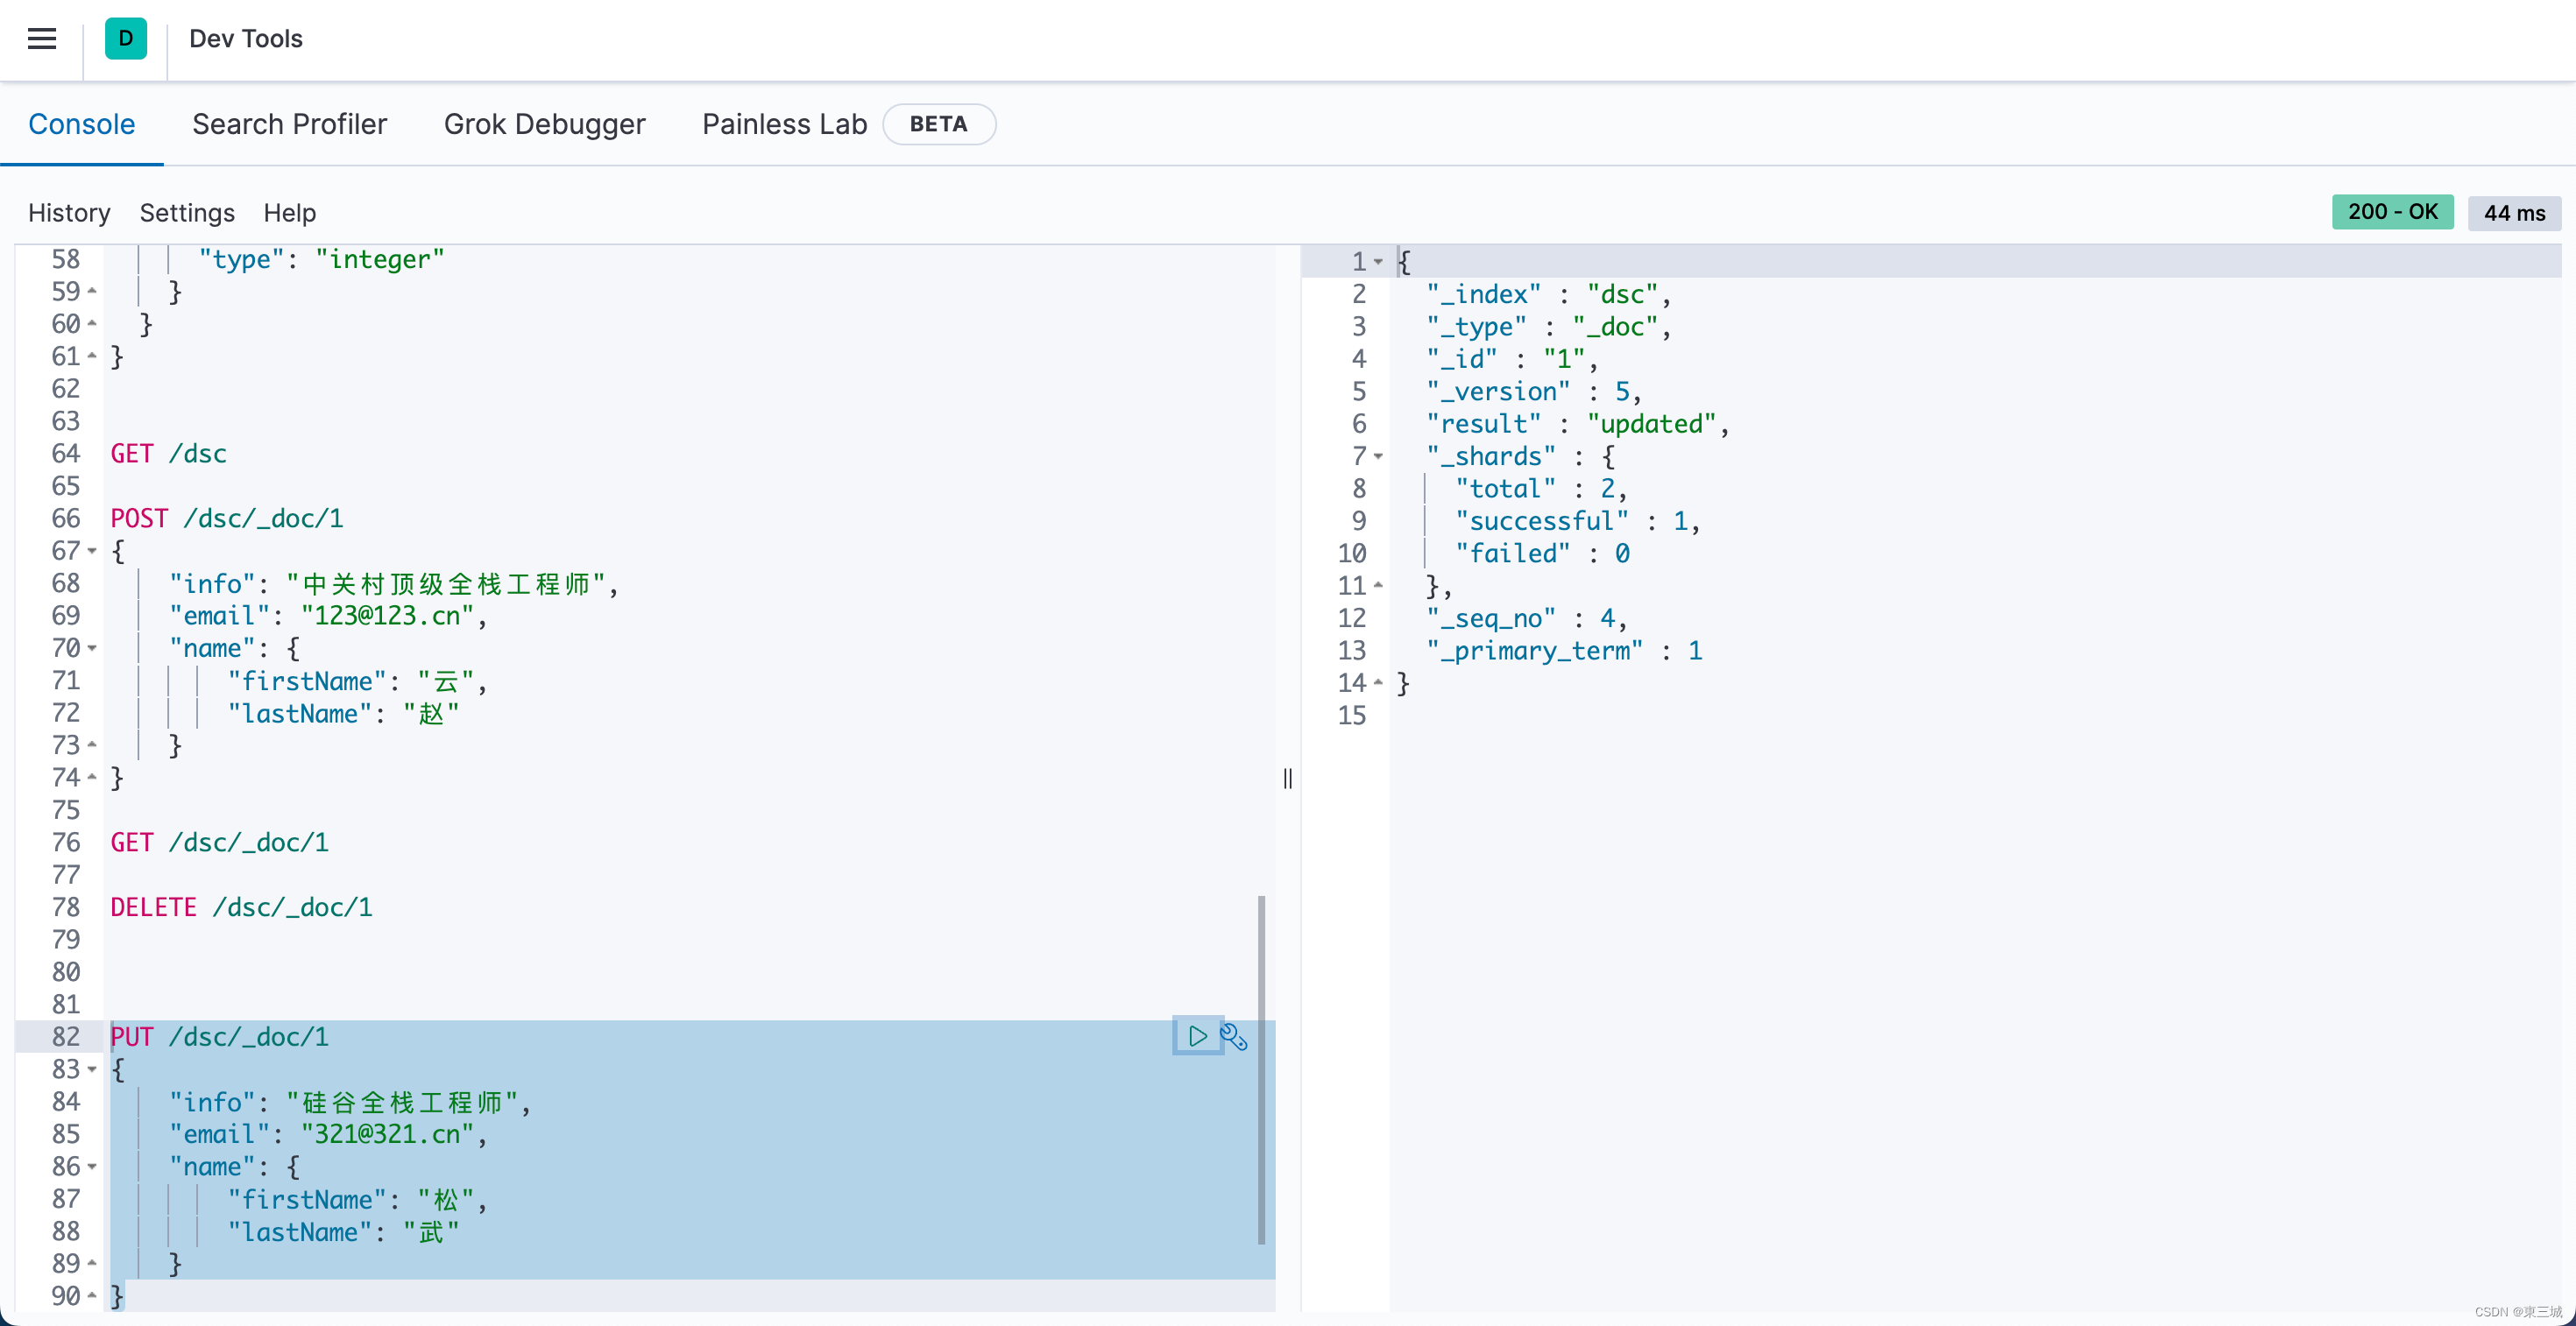Collapse the name object at line 70
The image size is (2576, 1326).
click(92, 648)
